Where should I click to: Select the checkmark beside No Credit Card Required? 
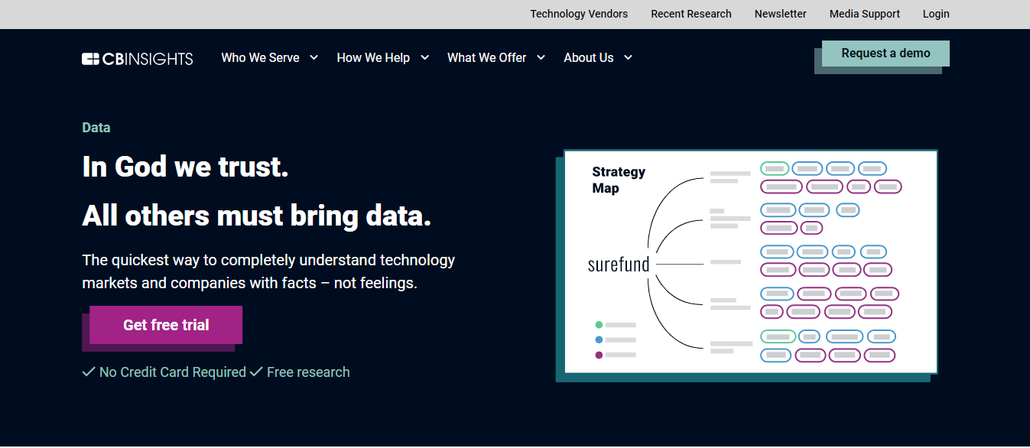[87, 372]
